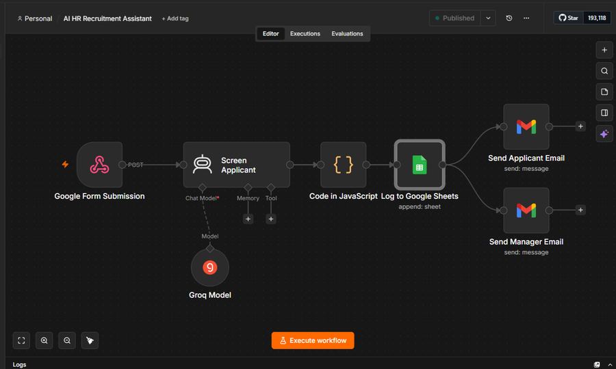This screenshot has width=616, height=369.
Task: Open the more options ellipsis menu
Action: point(526,18)
